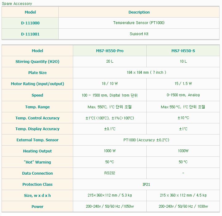Click the 0-1500 rpm, Analog speed value
The width and height of the screenshot is (222, 216).
click(183, 95)
